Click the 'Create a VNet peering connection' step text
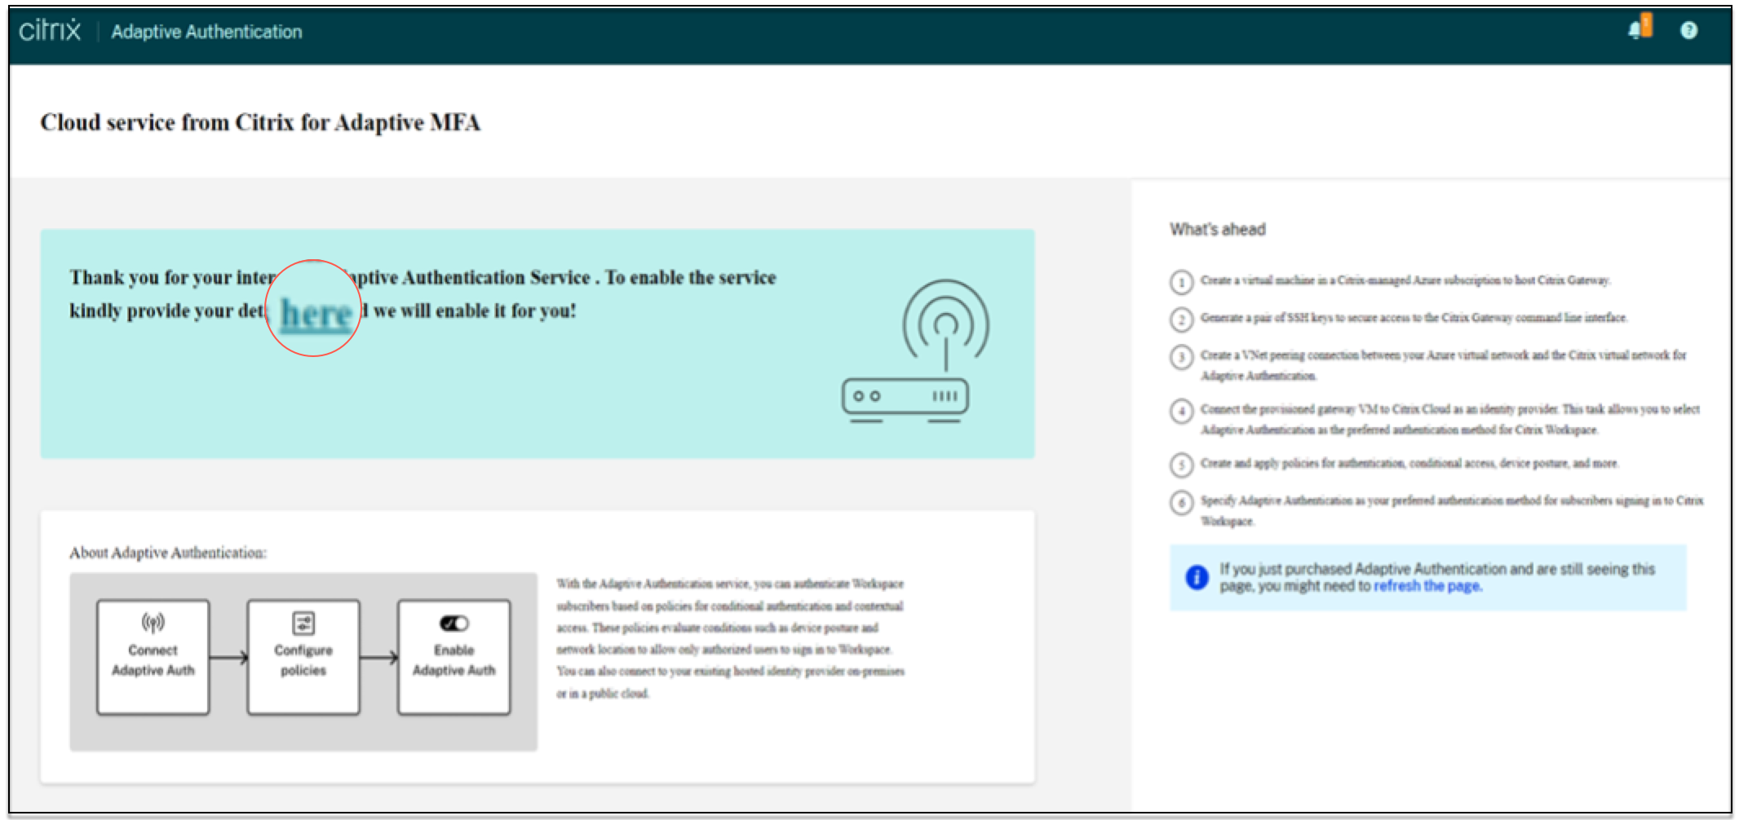Viewport: 1739px width, 820px height. (1444, 365)
